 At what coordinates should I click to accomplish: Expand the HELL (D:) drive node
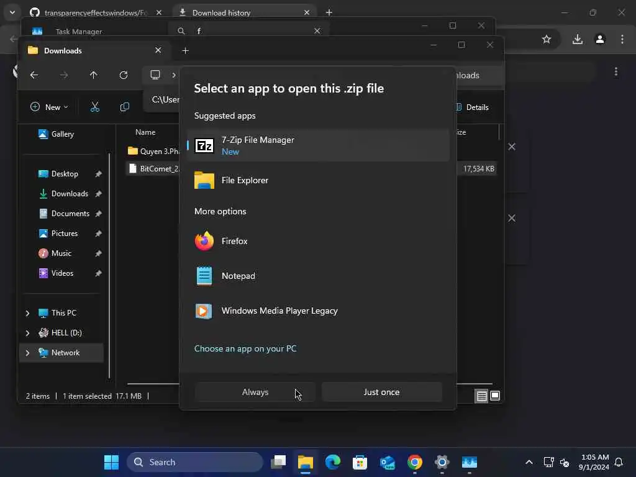tap(27, 333)
